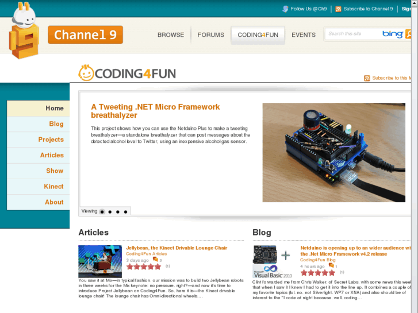Click the "4 hours ago" timestamp
This screenshot has height=313, width=418.
(x=312, y=266)
